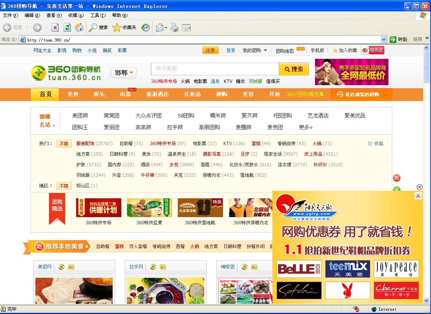431x314 pixels.
Task: Expand the 邯郸名站 site list
Action: pyautogui.click(x=47, y=121)
